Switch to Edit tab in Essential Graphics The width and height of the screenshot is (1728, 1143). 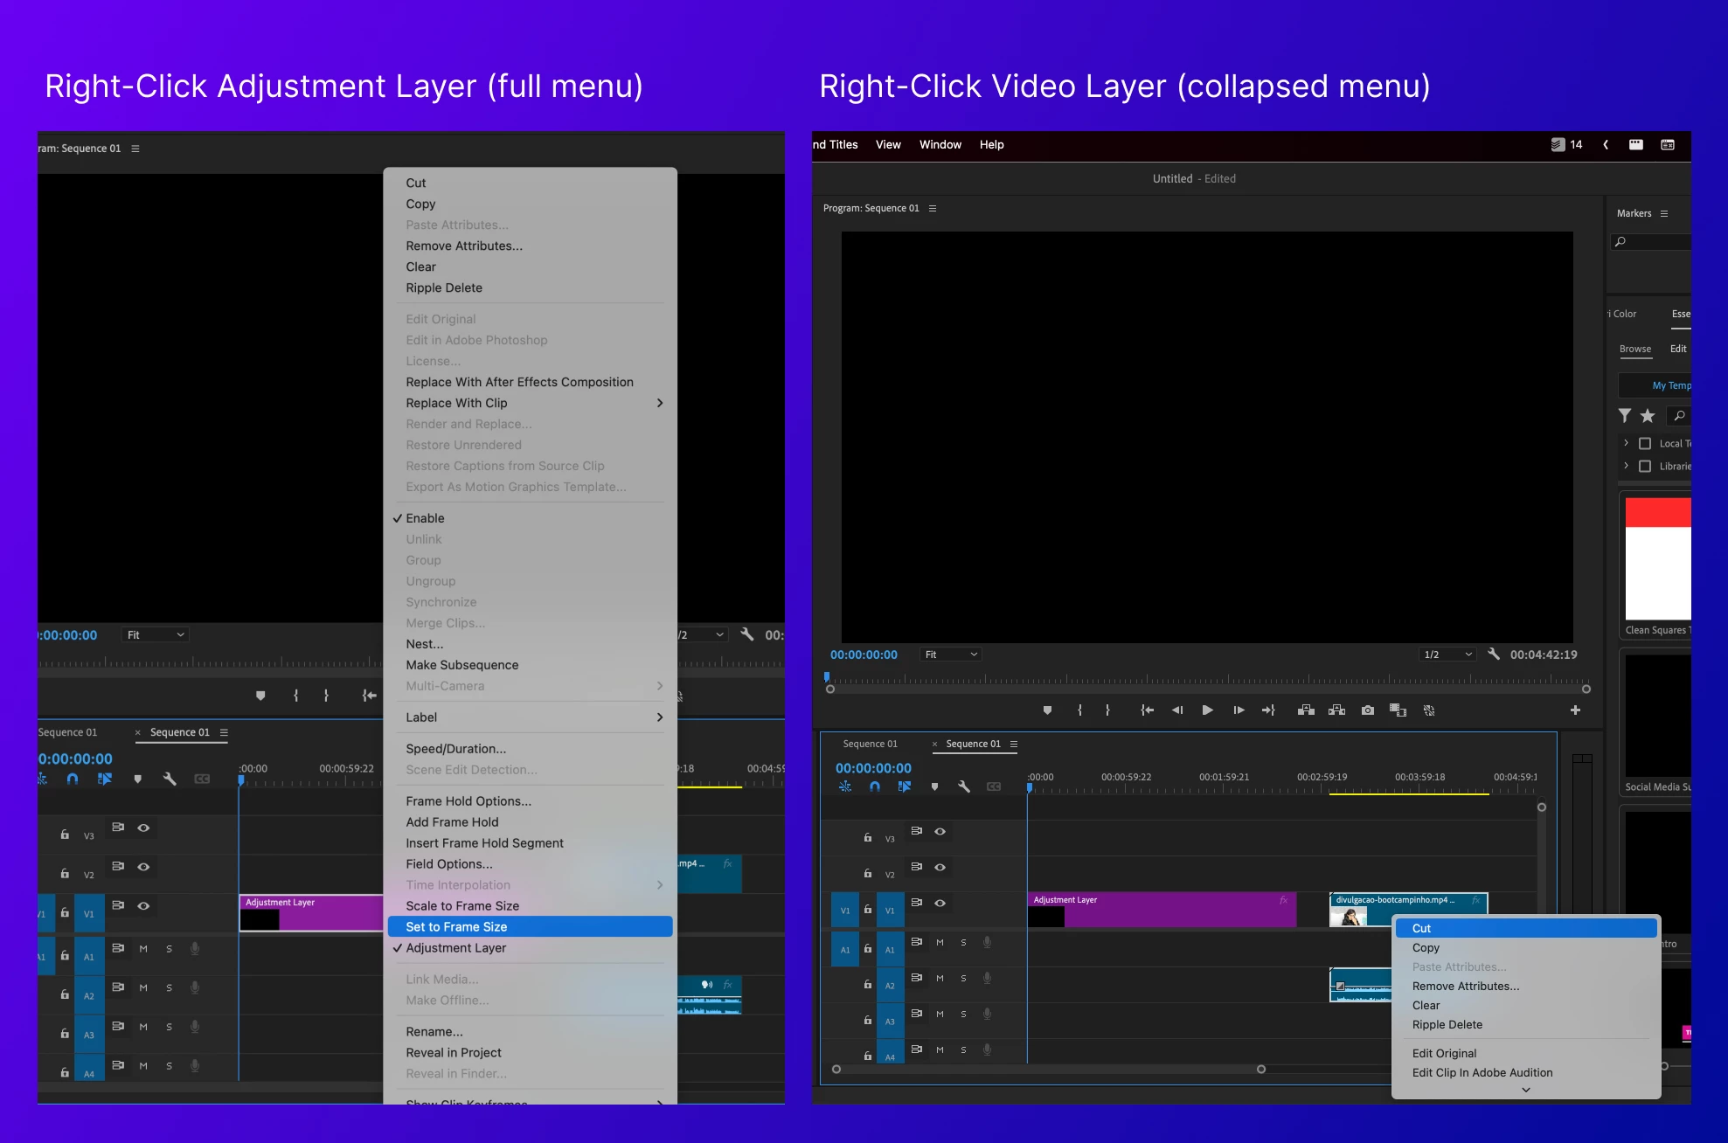point(1678,349)
